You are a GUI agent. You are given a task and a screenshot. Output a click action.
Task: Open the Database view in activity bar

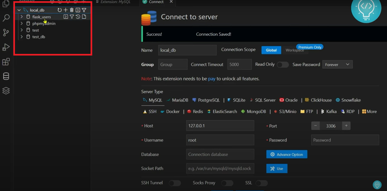tap(6, 76)
